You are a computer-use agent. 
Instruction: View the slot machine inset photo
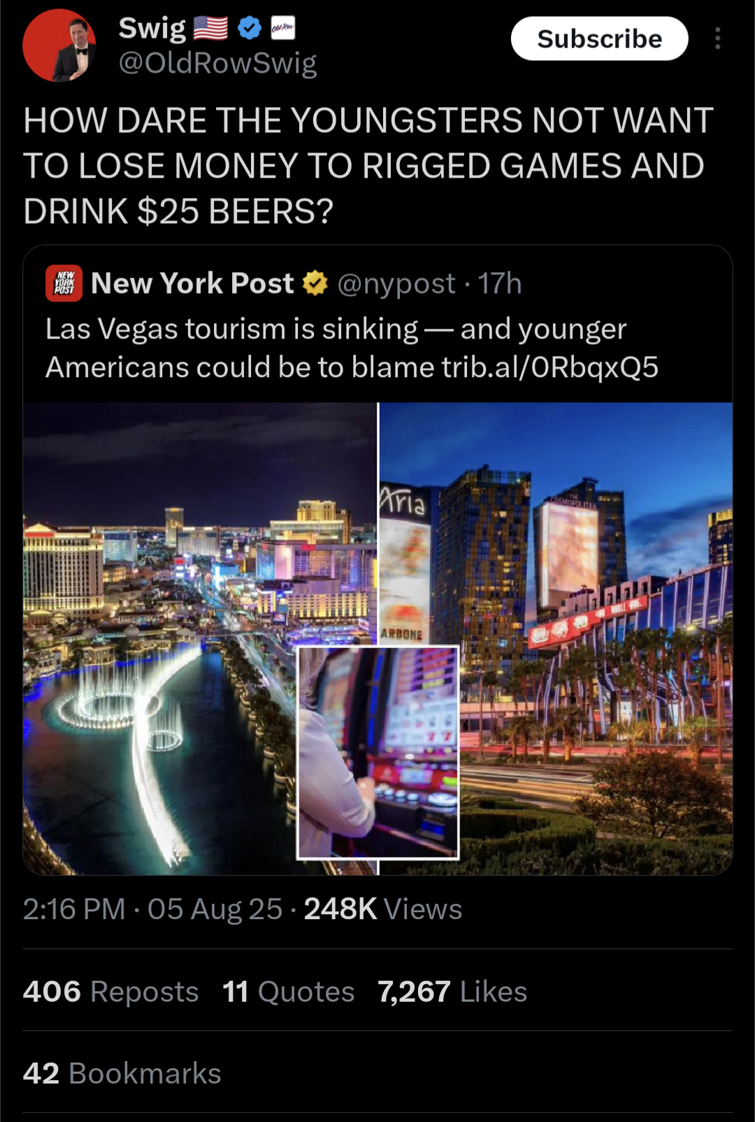[x=378, y=753]
